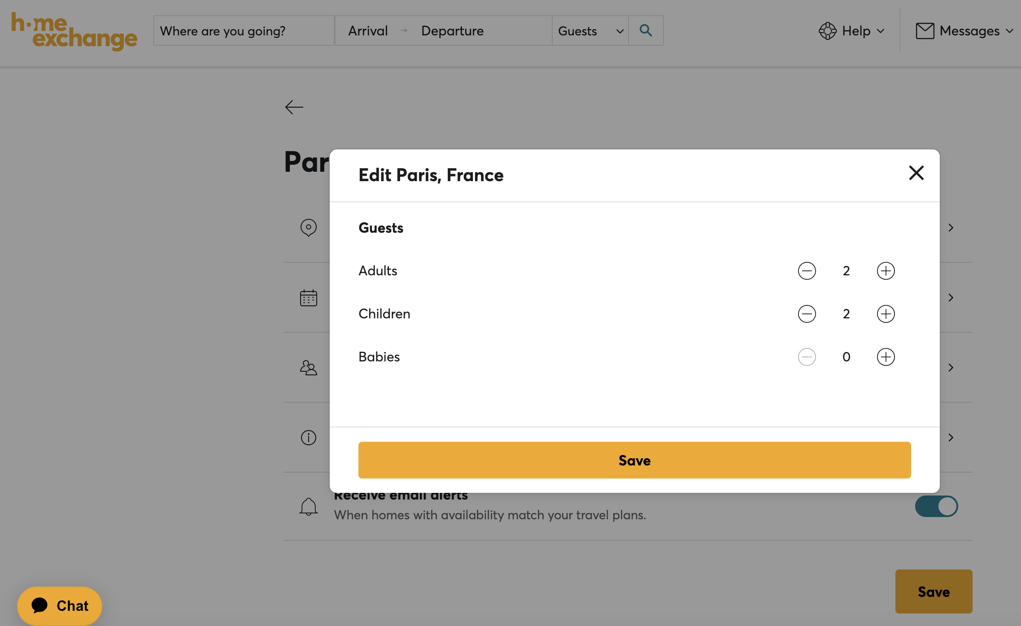Close the Edit Paris, France dialog
The height and width of the screenshot is (626, 1021).
[x=916, y=173]
